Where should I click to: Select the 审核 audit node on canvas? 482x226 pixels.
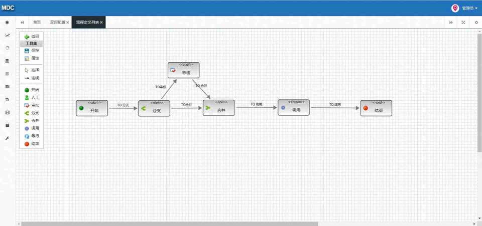(184, 70)
